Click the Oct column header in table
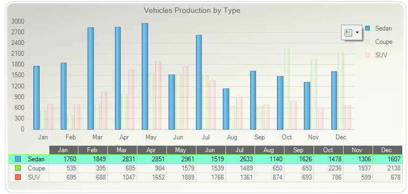 (329, 150)
